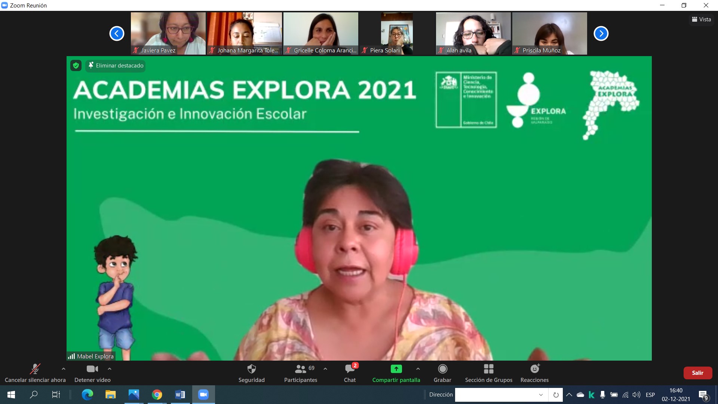Click the green Compartir pantalla icon

pyautogui.click(x=396, y=369)
